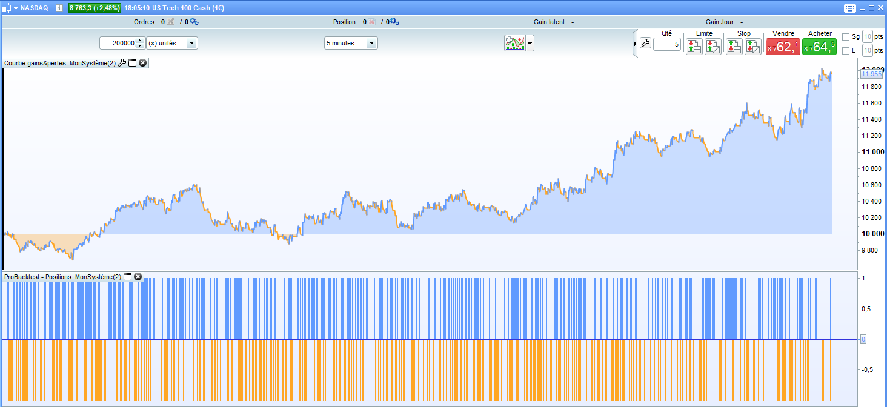Click the second Limite order icon
The image size is (887, 407).
point(713,46)
